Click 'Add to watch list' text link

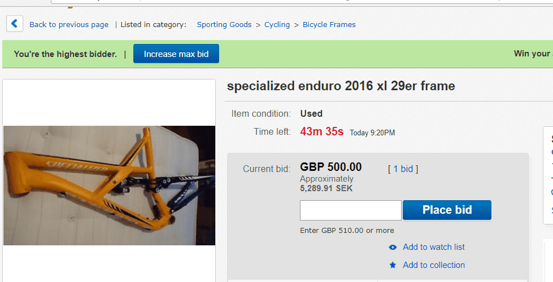click(434, 247)
